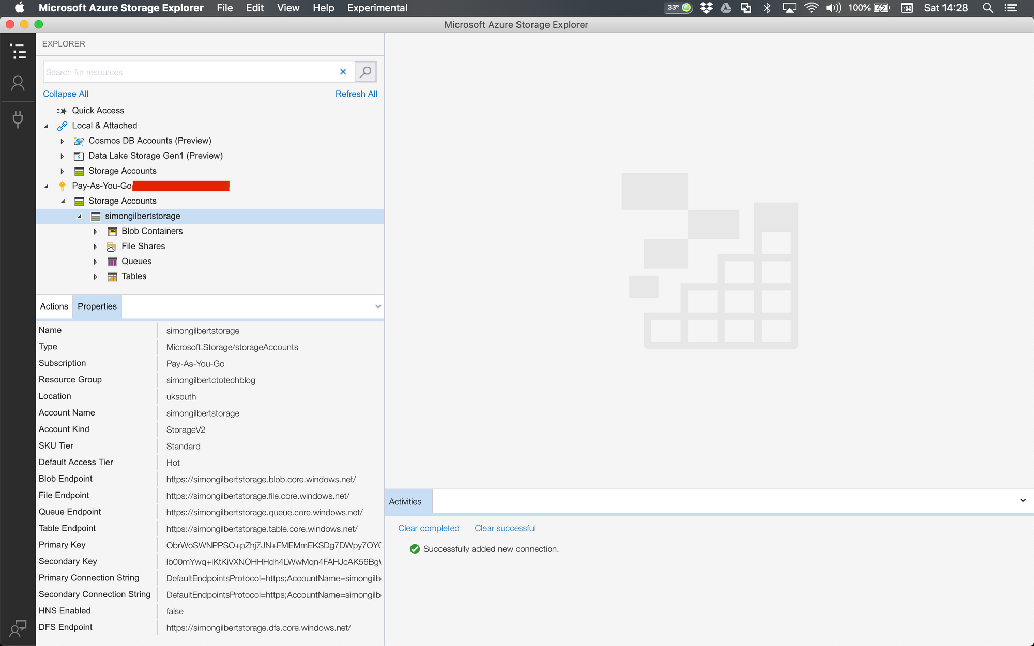Click the Storage Accounts icon under Local & Attached
The height and width of the screenshot is (646, 1034).
coord(79,171)
